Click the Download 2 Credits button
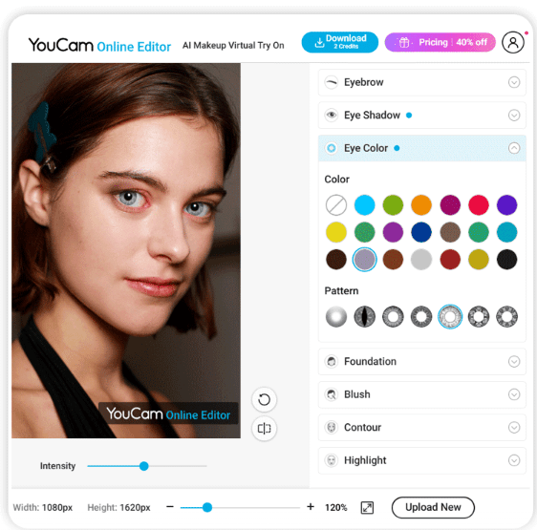Image resolution: width=537 pixels, height=530 pixels. coord(340,42)
